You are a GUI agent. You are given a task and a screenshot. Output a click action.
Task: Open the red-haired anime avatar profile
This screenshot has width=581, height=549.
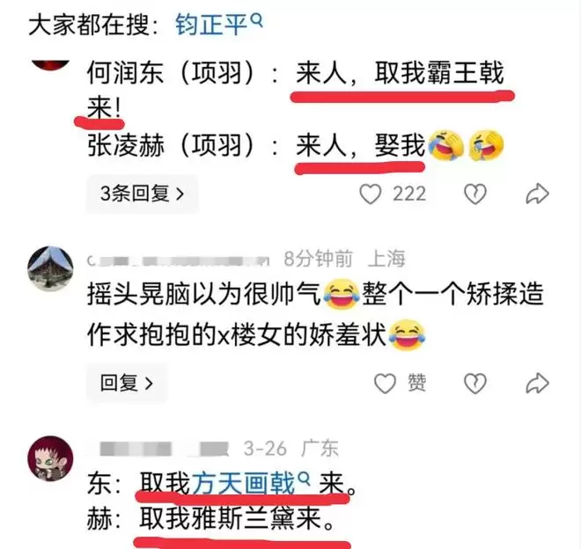pos(50,458)
